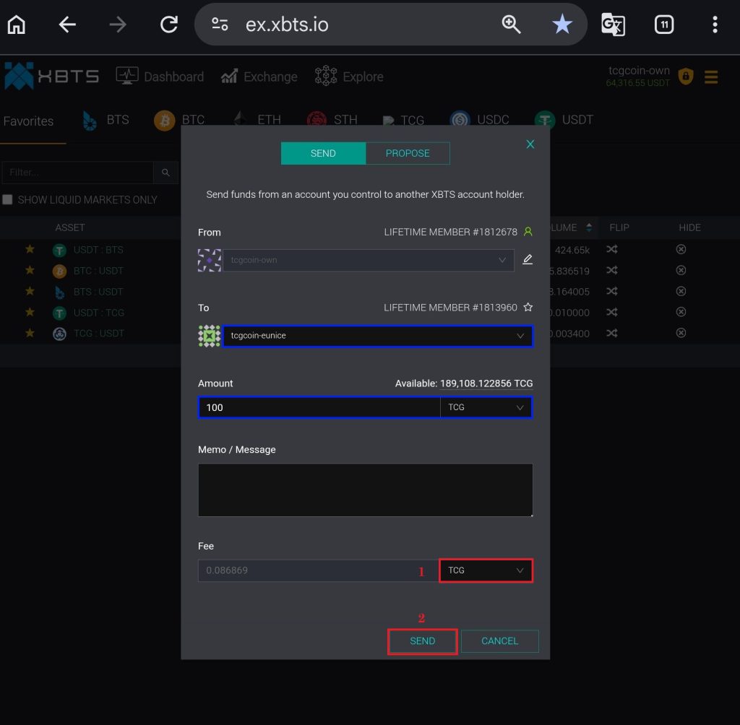This screenshot has width=740, height=725.
Task: Close the send dialog with the X icon
Action: [530, 144]
